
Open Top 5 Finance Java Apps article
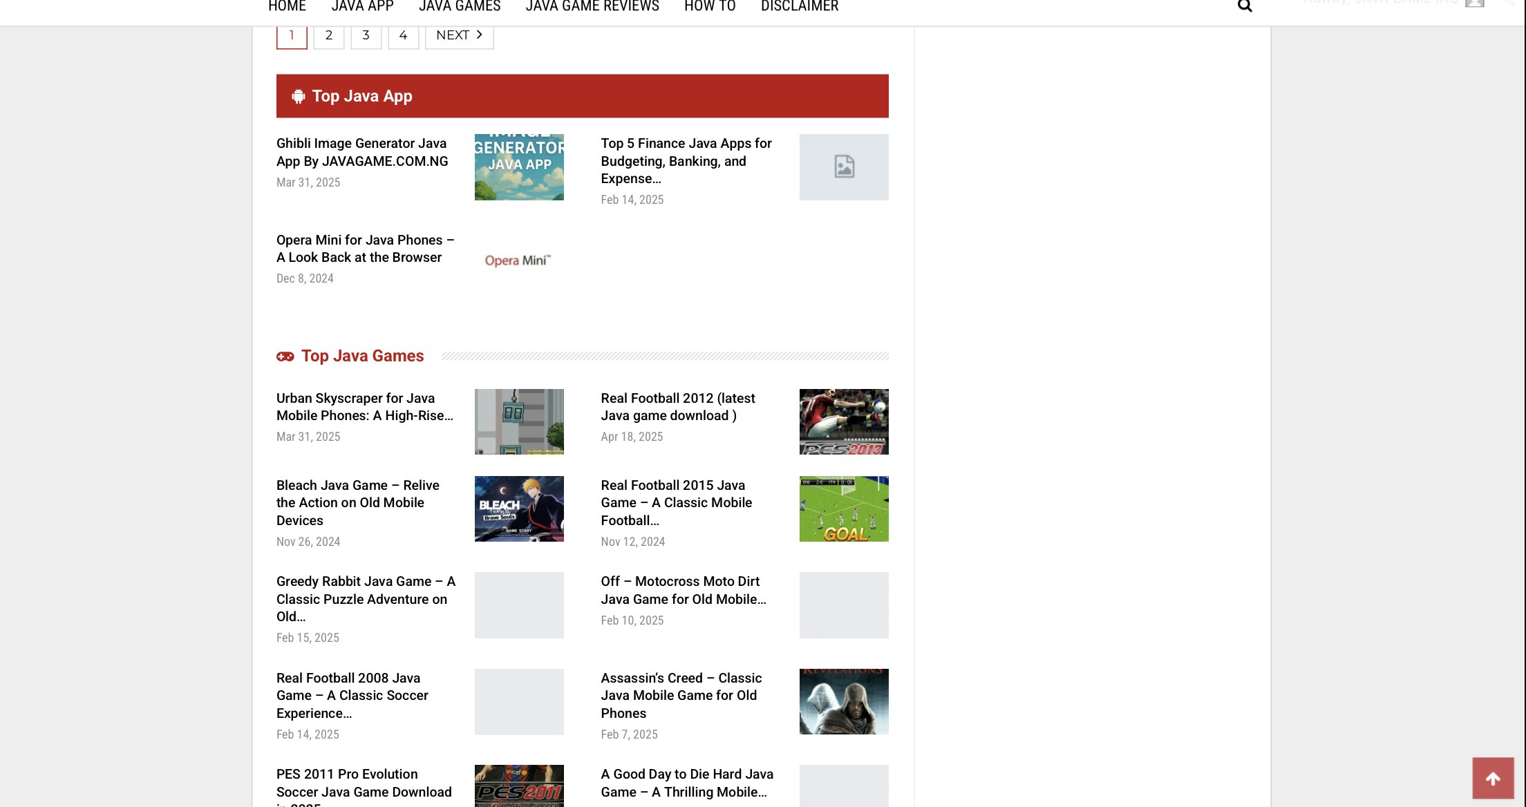686,161
